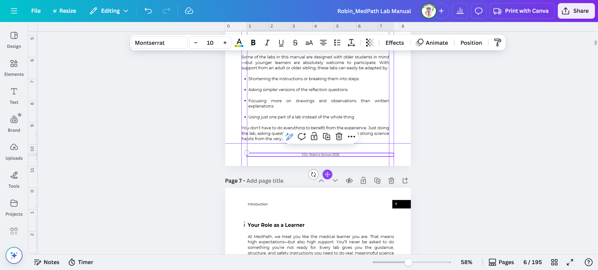Image resolution: width=598 pixels, height=270 pixels.
Task: Increase font size with plus button
Action: point(225,43)
